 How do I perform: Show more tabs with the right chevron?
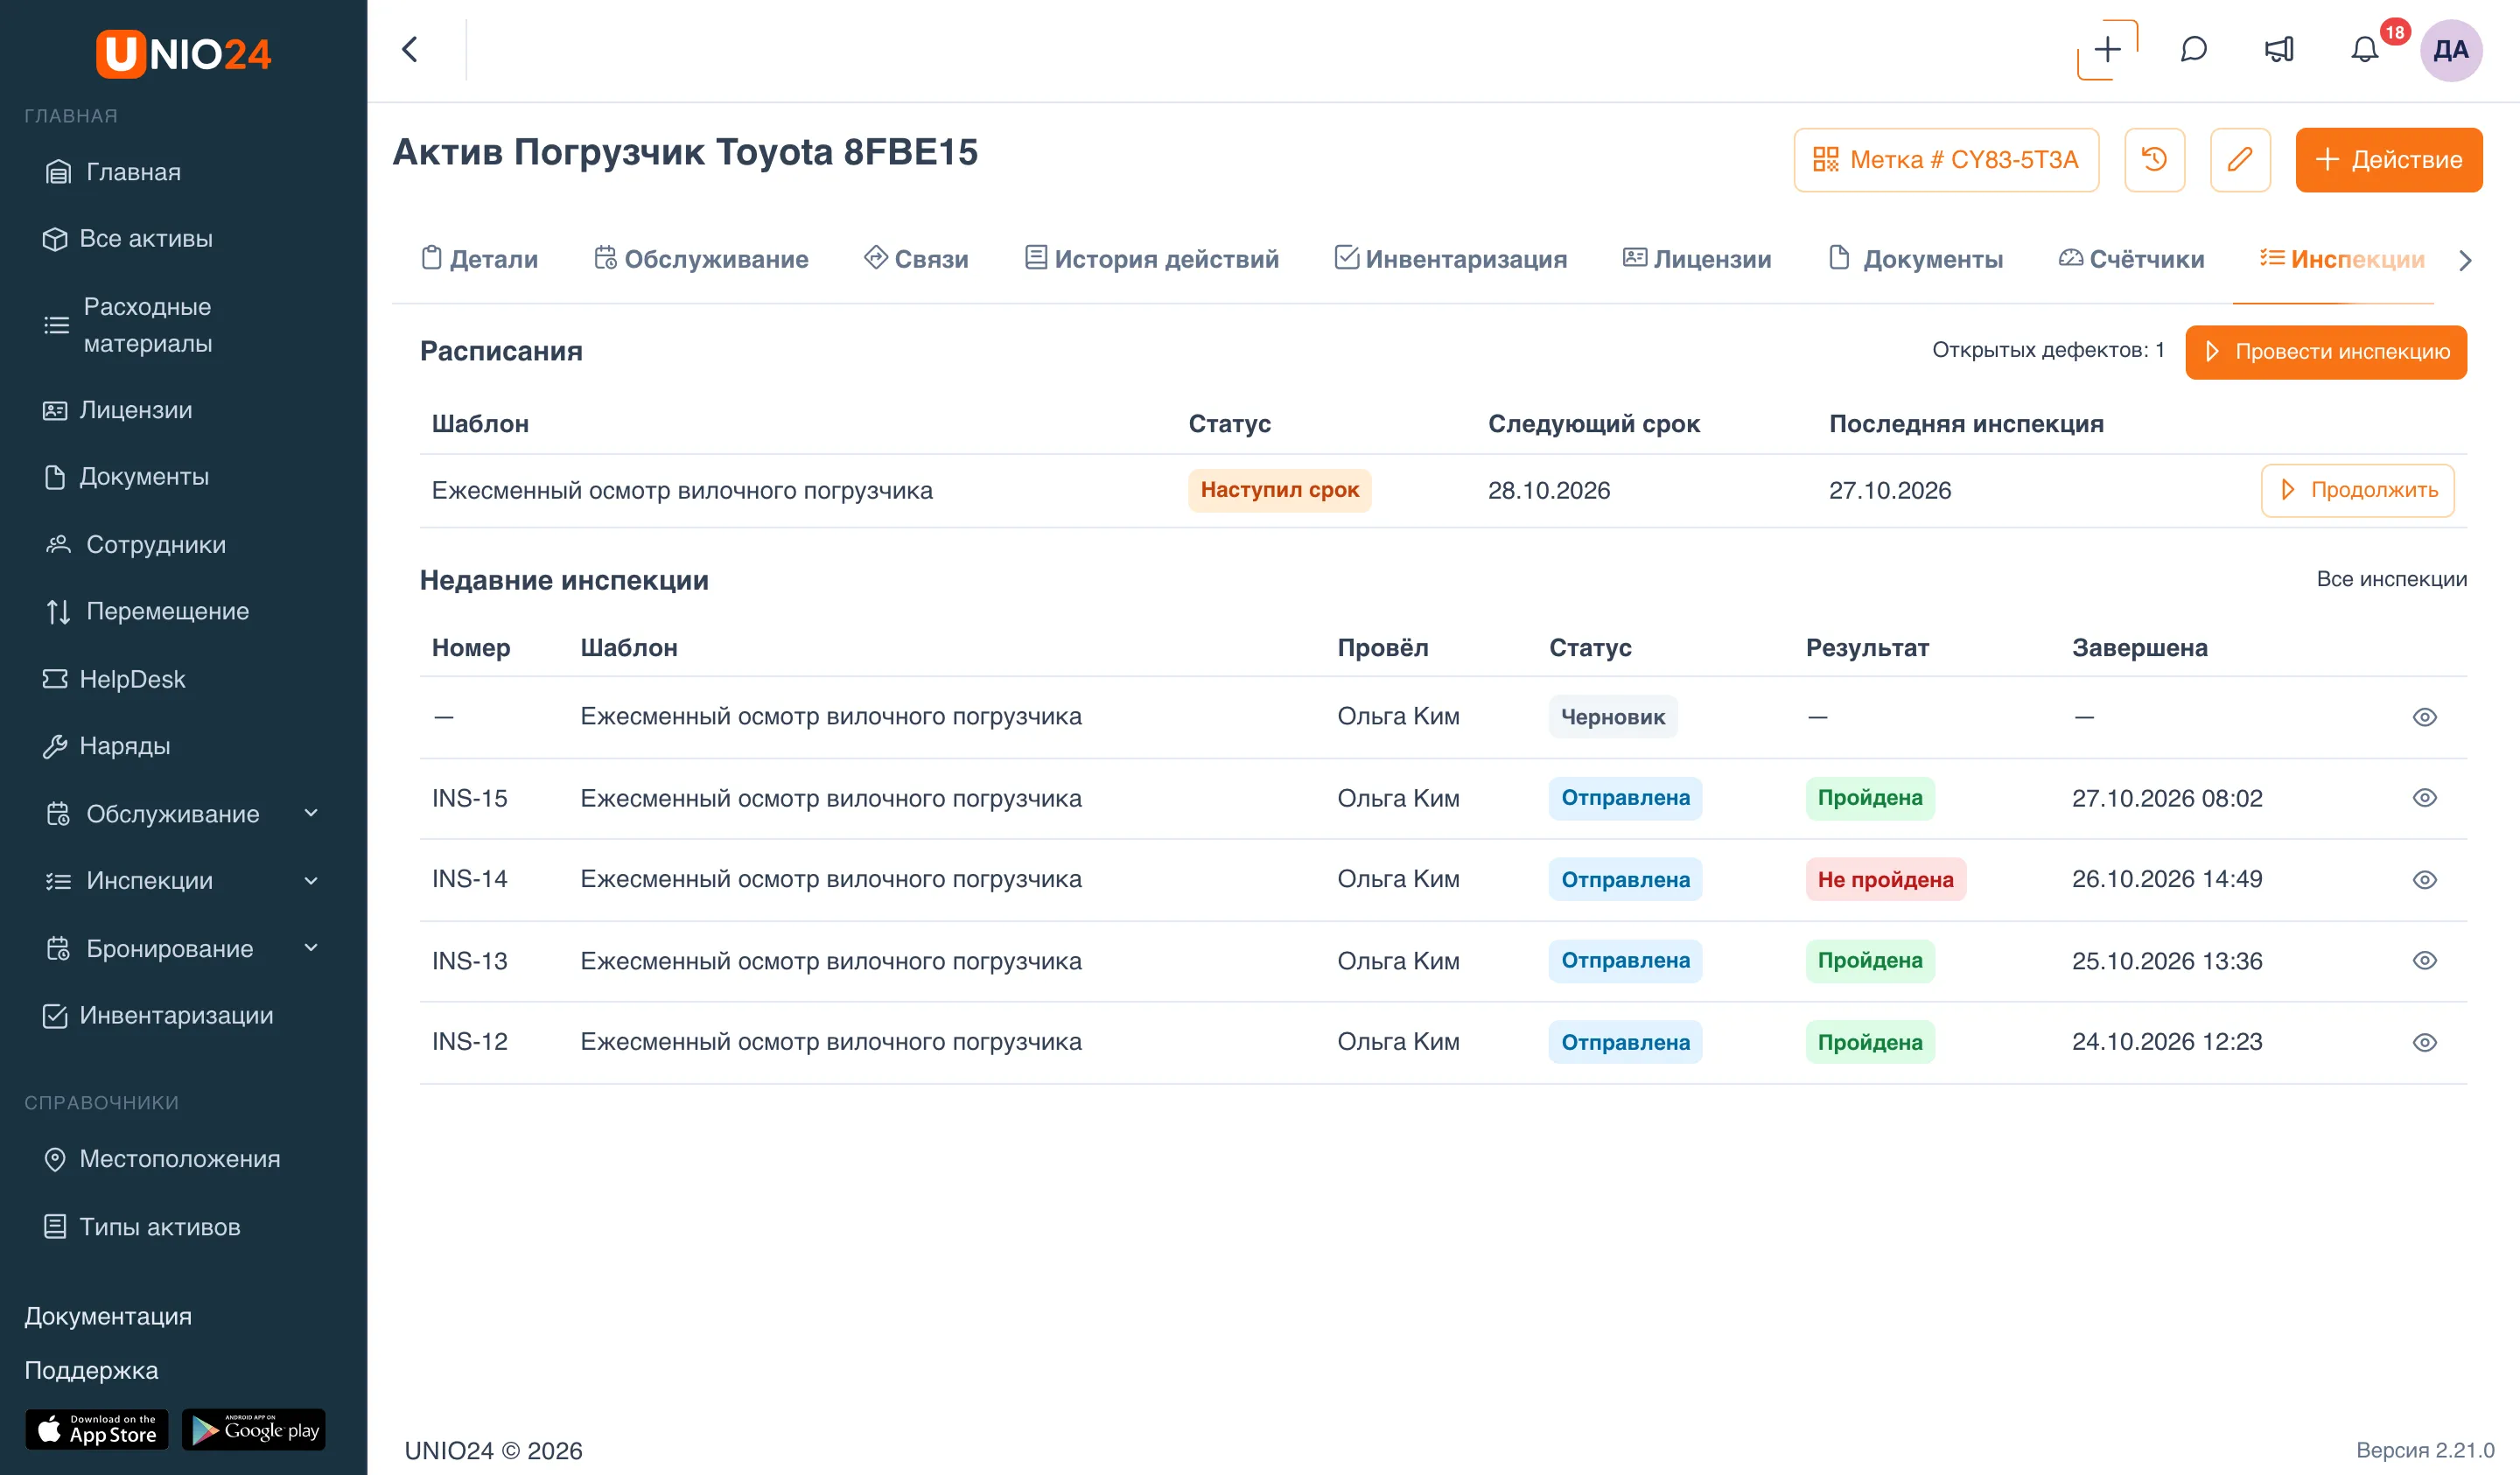pyautogui.click(x=2465, y=261)
